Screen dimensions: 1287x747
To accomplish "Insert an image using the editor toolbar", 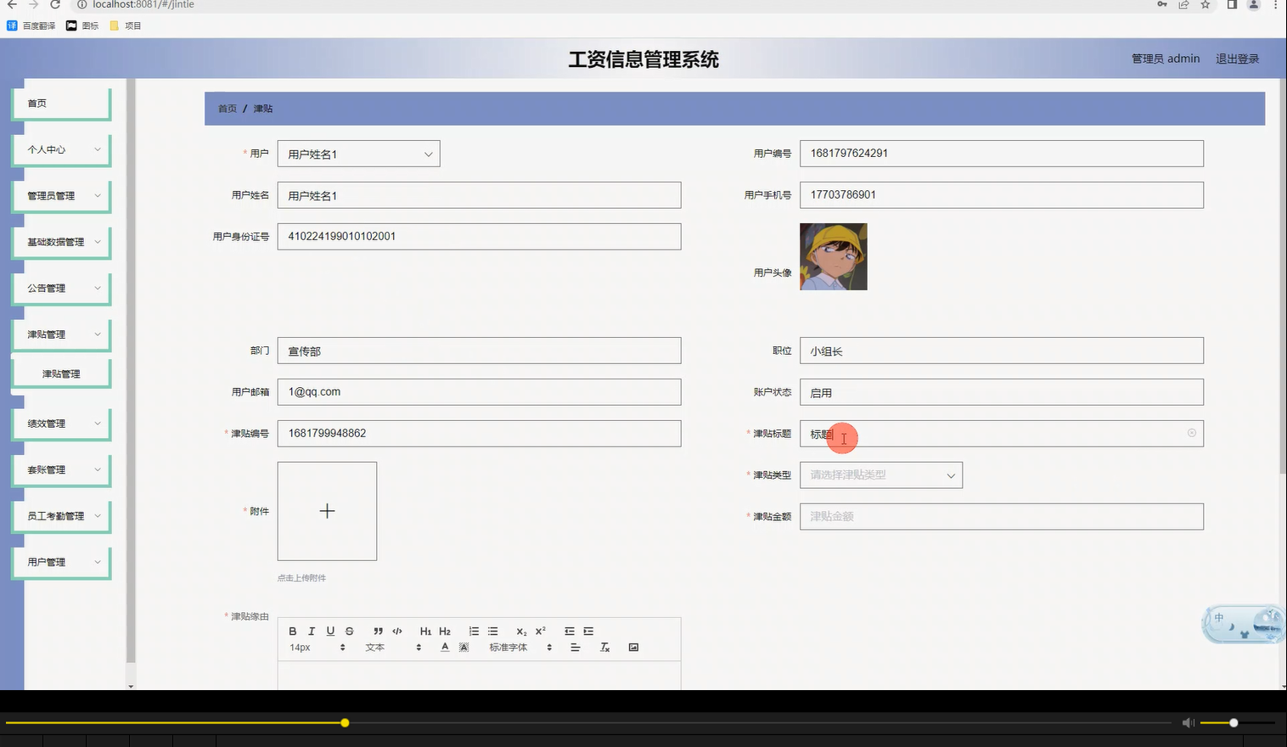I will 634,646.
